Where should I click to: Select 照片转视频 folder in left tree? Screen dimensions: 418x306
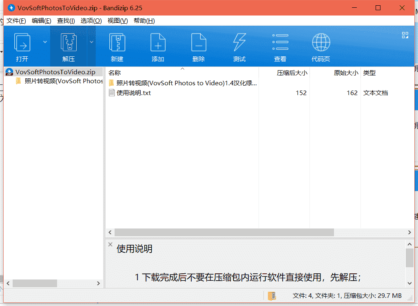coord(64,81)
